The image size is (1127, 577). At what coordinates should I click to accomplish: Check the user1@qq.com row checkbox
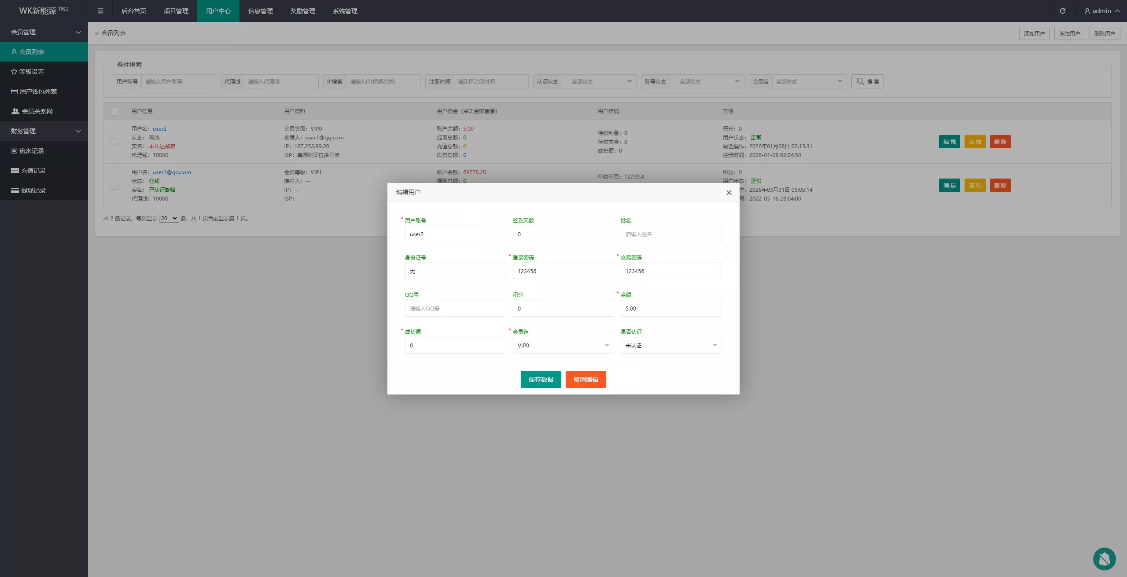(114, 186)
